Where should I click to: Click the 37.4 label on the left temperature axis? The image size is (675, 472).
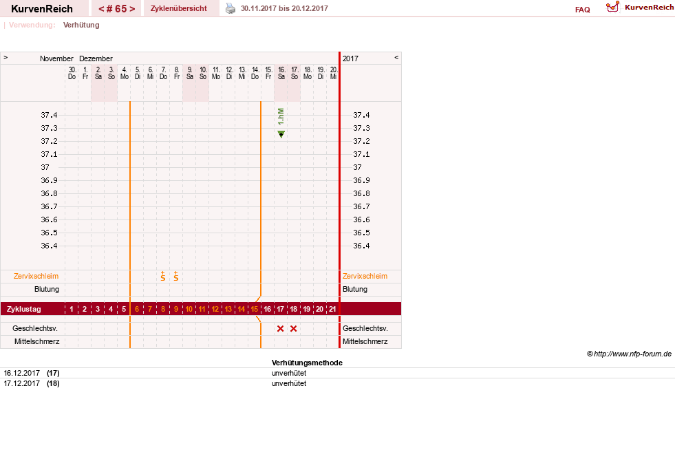[49, 115]
